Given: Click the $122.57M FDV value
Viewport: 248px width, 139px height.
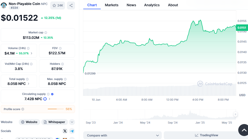Looking at the screenshot, I should coord(57,53).
